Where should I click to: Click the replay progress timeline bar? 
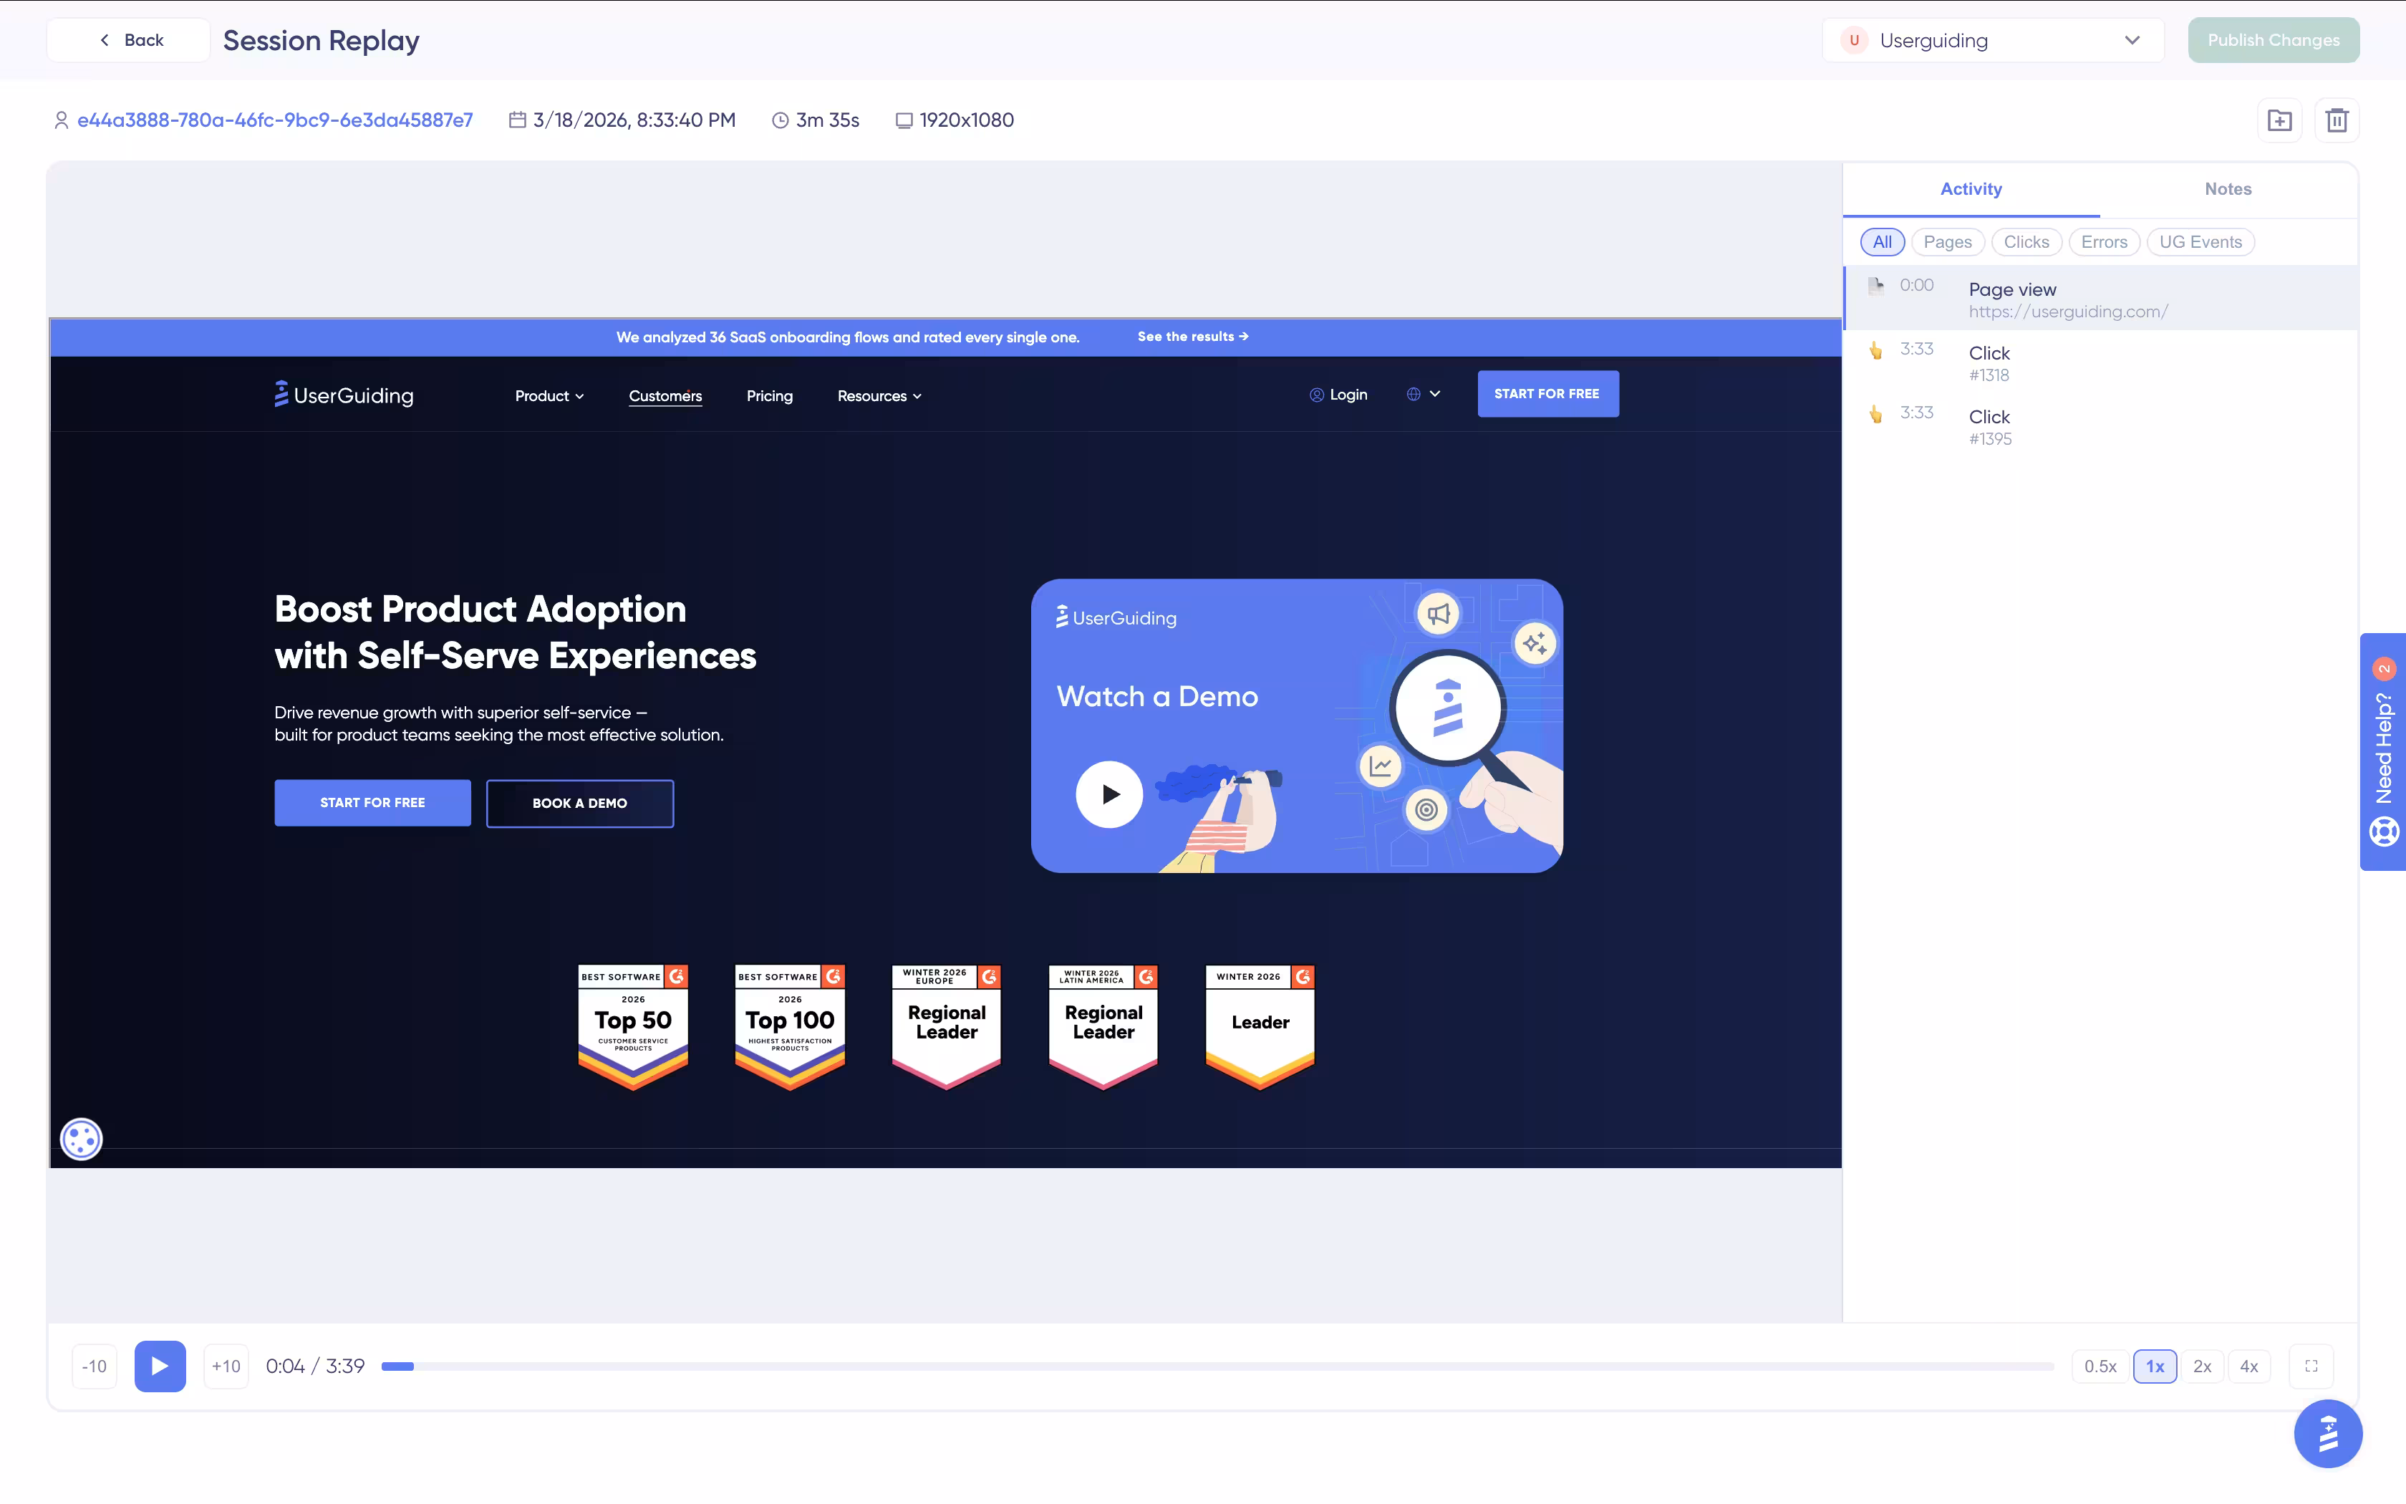[x=1217, y=1366]
